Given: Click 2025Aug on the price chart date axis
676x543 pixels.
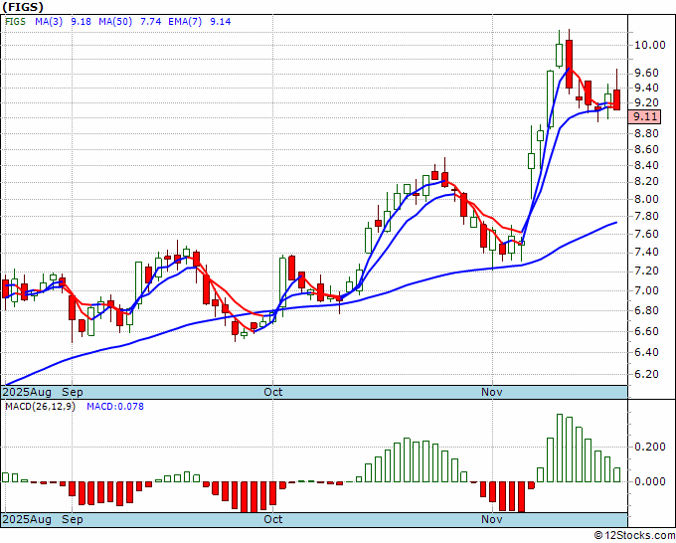Looking at the screenshot, I should 27,392.
